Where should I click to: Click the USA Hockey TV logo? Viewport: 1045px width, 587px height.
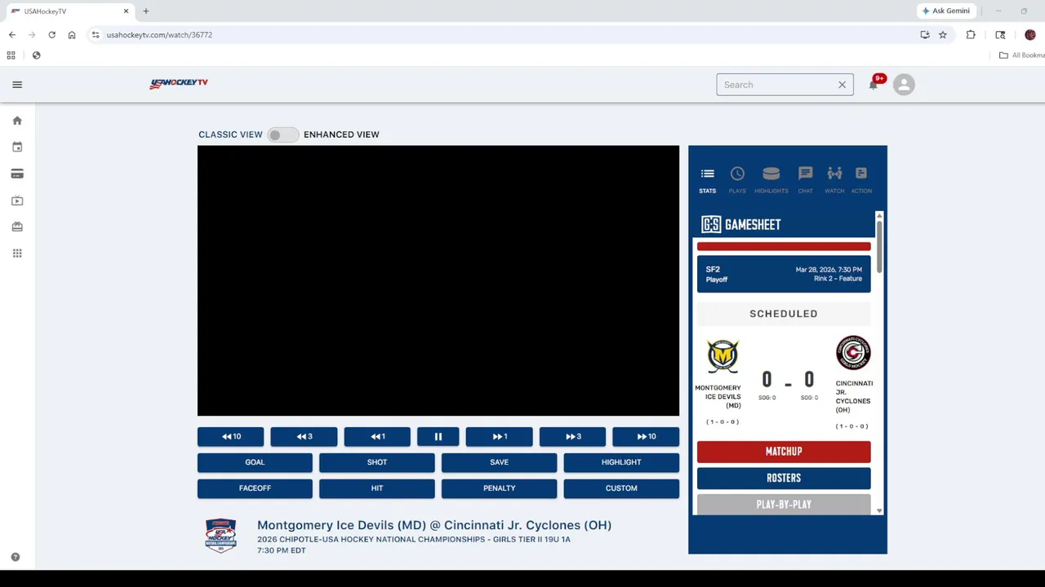click(179, 83)
